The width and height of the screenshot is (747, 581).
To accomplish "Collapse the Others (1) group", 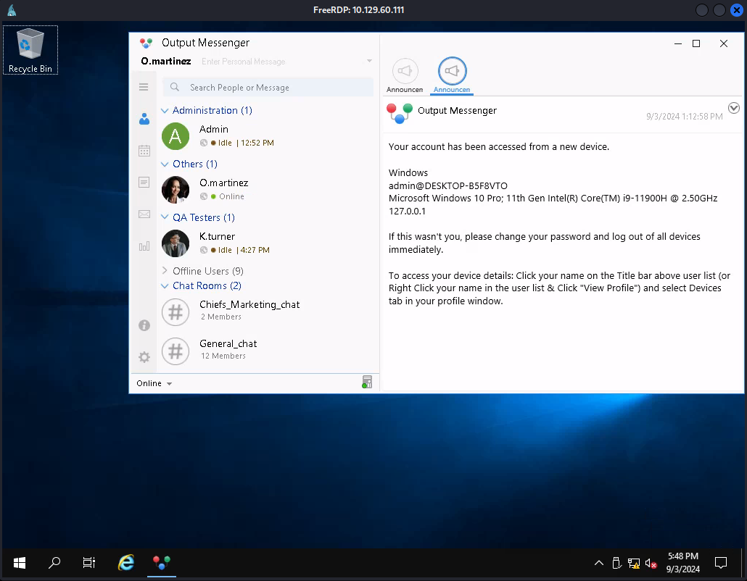I will (x=165, y=164).
